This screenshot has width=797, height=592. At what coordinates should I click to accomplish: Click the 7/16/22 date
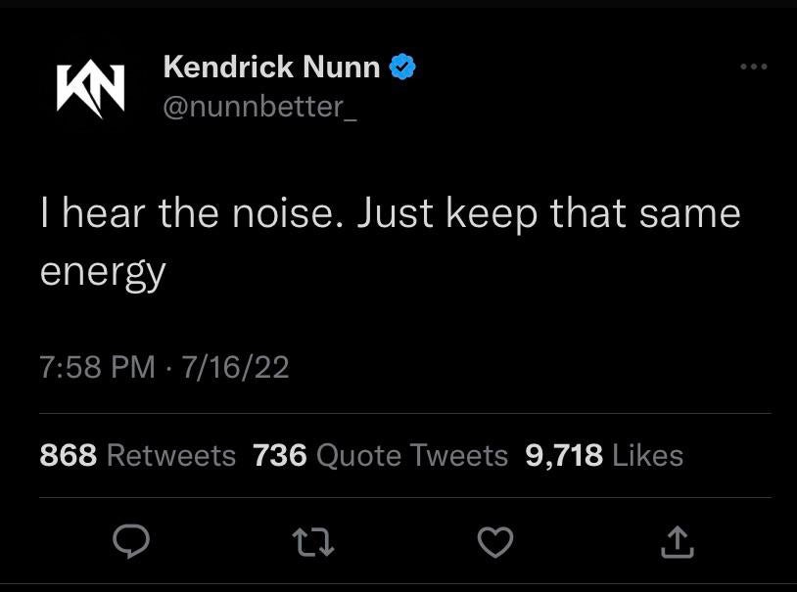coord(231,367)
